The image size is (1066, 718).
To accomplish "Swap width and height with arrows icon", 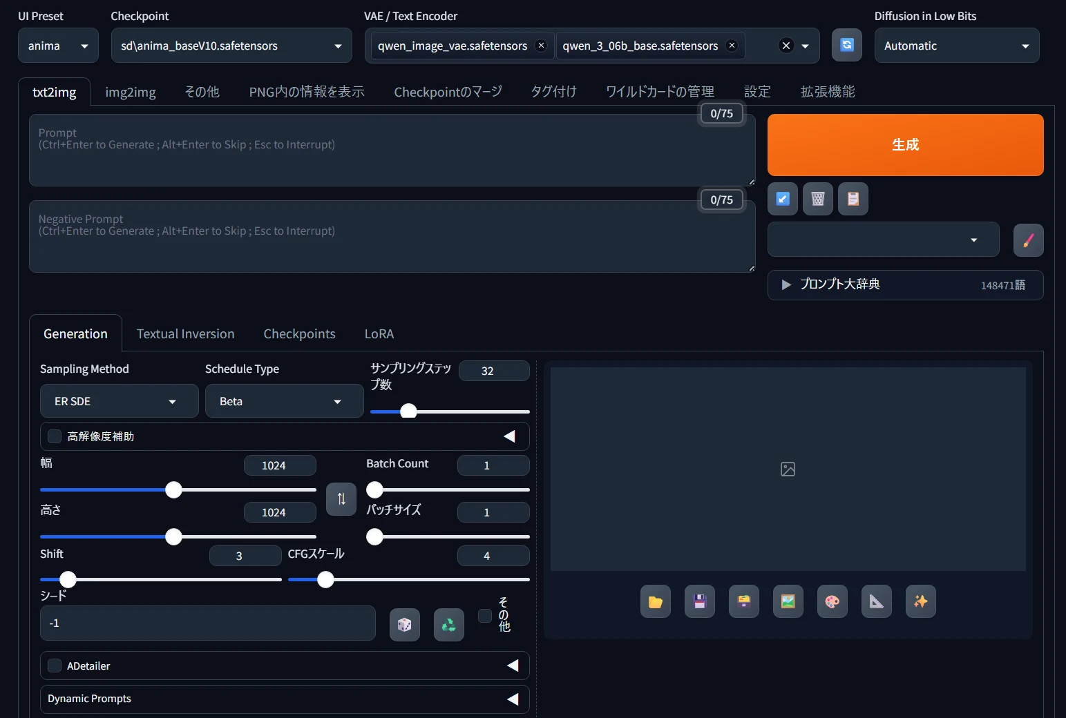I will coord(341,498).
